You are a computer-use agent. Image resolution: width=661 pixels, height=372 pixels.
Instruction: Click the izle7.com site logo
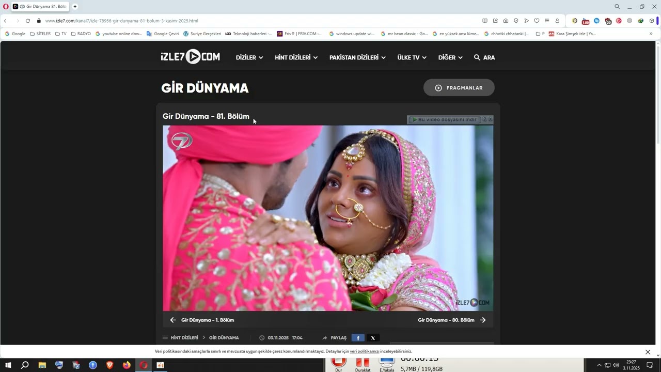(190, 57)
